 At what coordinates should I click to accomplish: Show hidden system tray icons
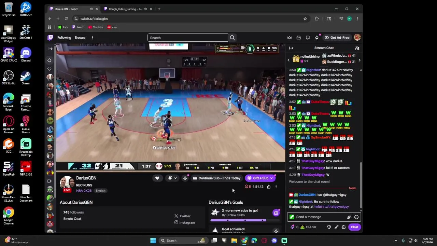coord(396,241)
